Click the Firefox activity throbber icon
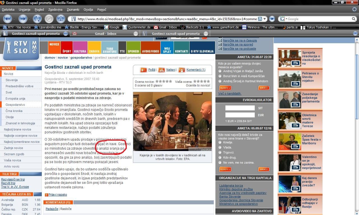The image size is (359, 215). coord(355,9)
